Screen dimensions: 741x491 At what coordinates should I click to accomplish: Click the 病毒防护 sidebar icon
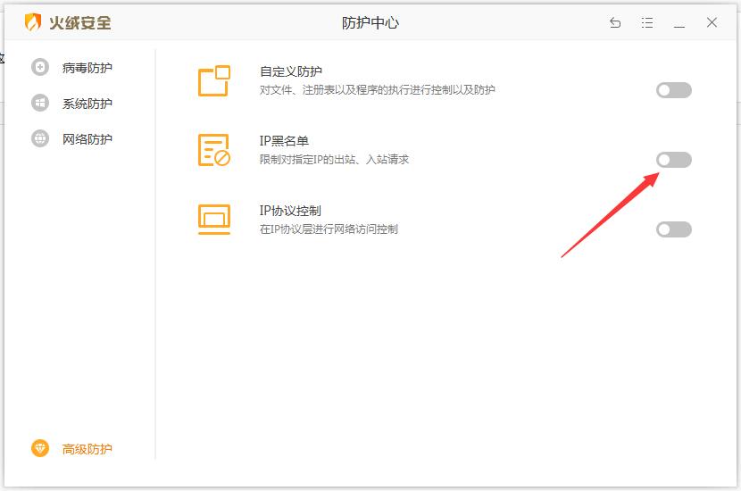(x=40, y=67)
